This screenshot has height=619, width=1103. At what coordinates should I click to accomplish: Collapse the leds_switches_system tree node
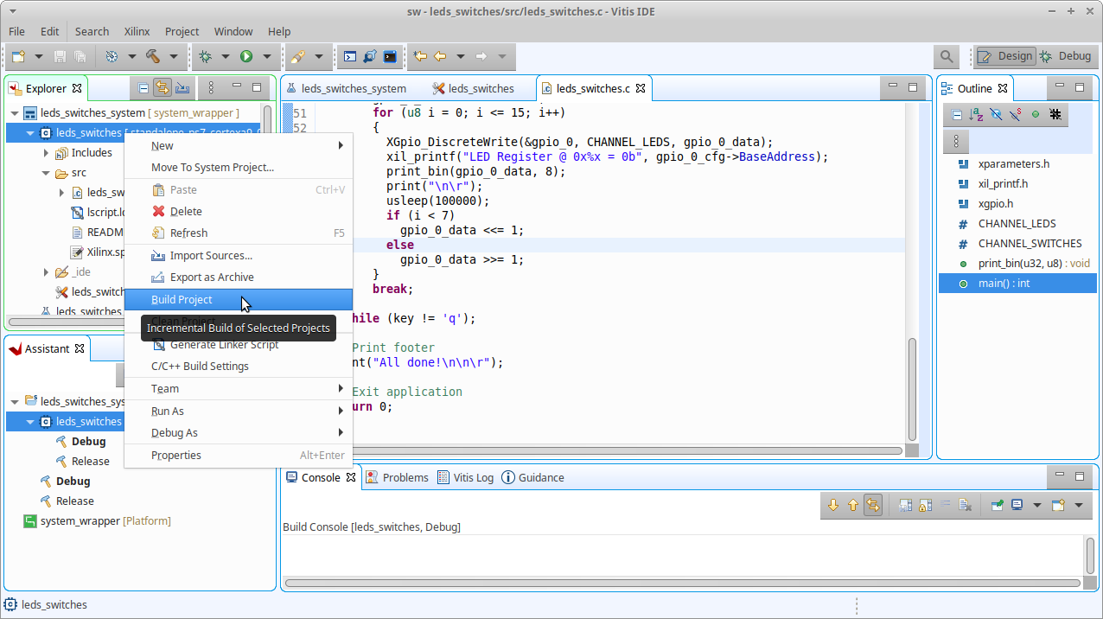[15, 113]
